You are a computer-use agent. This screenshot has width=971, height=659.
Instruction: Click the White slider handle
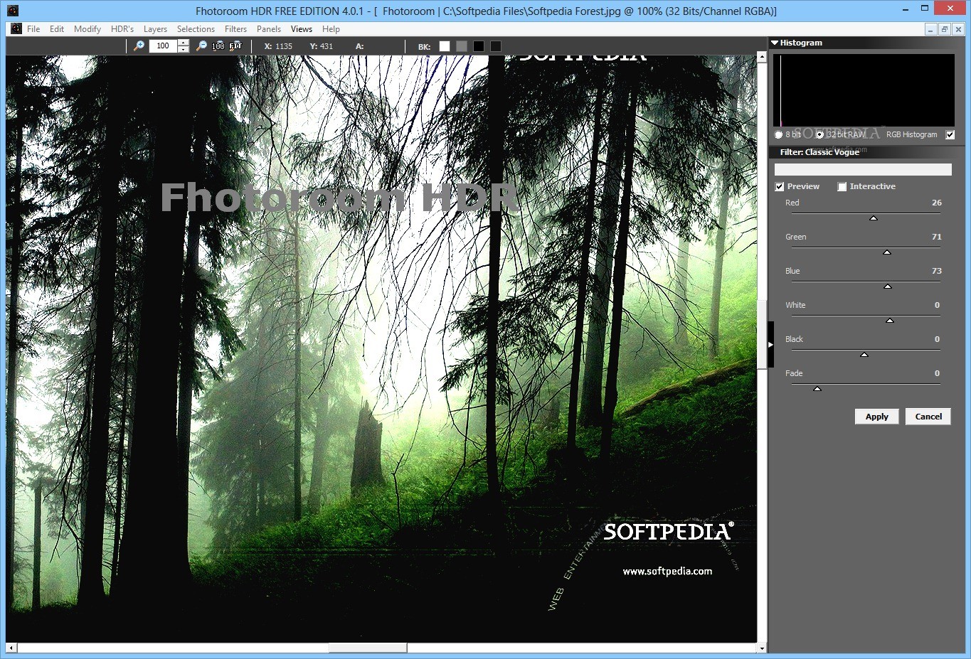pos(890,321)
